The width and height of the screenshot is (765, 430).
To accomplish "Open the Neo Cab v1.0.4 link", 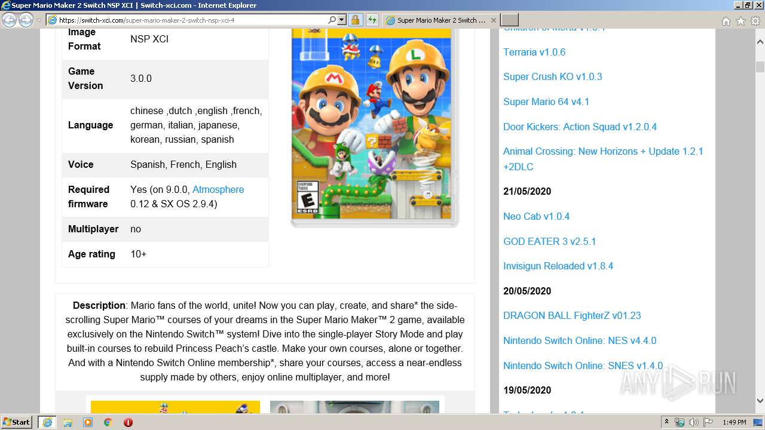I will coord(536,216).
